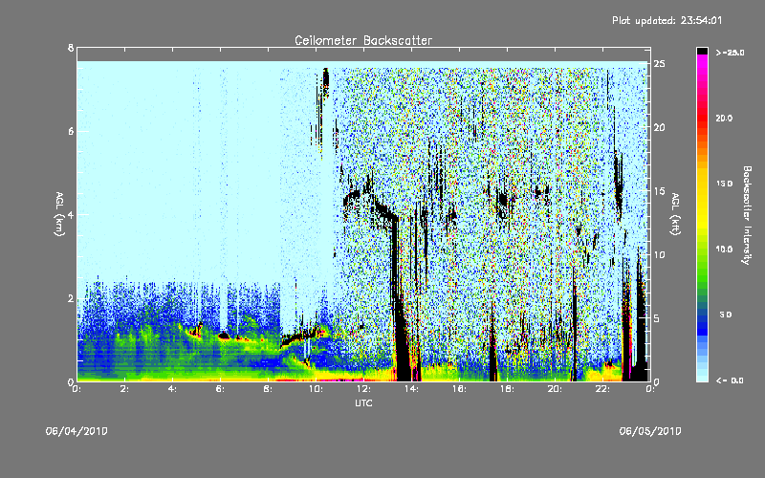
Task: Click the '15' kft tick on right axis
Action: click(x=659, y=190)
